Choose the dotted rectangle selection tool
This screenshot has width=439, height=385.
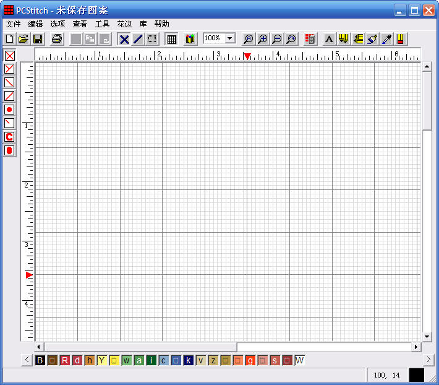152,39
